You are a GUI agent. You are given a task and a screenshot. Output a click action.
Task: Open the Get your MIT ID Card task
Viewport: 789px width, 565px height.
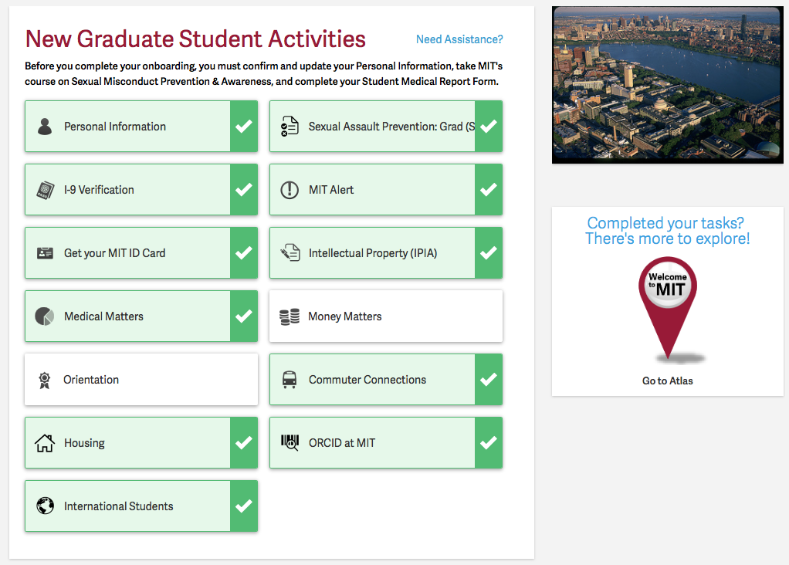click(141, 252)
